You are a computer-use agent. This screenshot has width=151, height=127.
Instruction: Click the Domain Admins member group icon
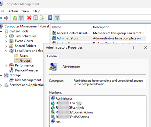(x=53, y=112)
